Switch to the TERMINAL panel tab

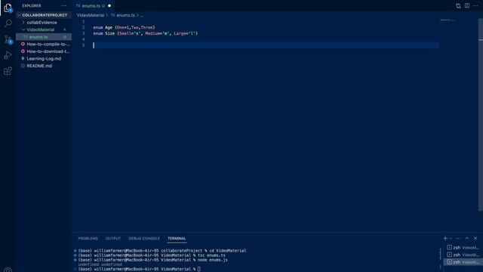coord(177,239)
